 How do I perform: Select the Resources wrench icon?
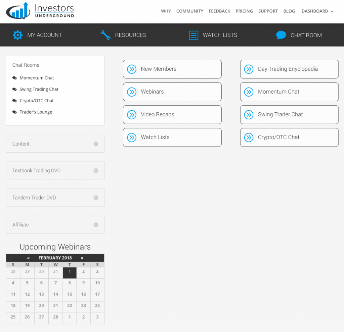pos(105,35)
